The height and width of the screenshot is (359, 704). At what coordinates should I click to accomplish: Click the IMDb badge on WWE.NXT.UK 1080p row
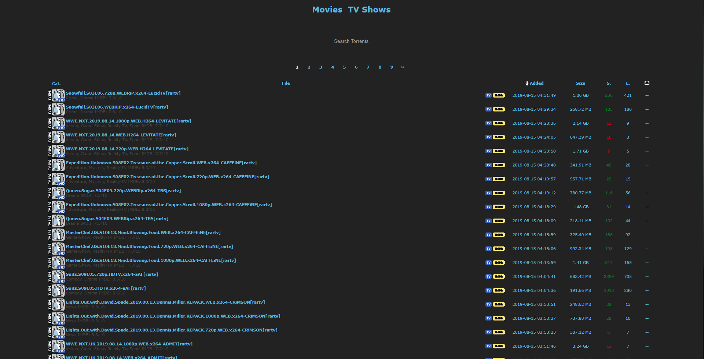(x=499, y=346)
